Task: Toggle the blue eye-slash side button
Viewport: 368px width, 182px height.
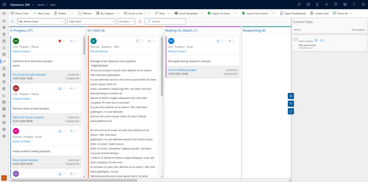Action: click(291, 104)
